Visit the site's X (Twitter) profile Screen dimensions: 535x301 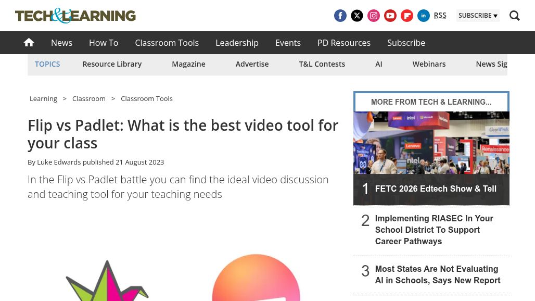[357, 16]
